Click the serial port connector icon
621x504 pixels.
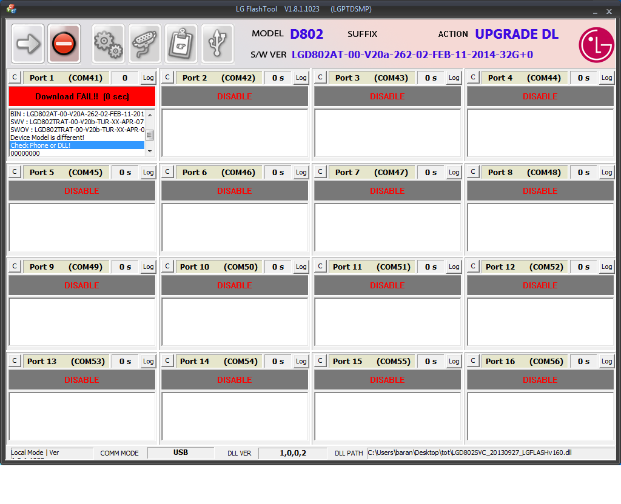coord(145,44)
